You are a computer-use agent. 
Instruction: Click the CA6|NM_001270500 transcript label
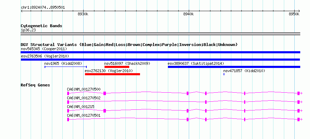[84, 90]
